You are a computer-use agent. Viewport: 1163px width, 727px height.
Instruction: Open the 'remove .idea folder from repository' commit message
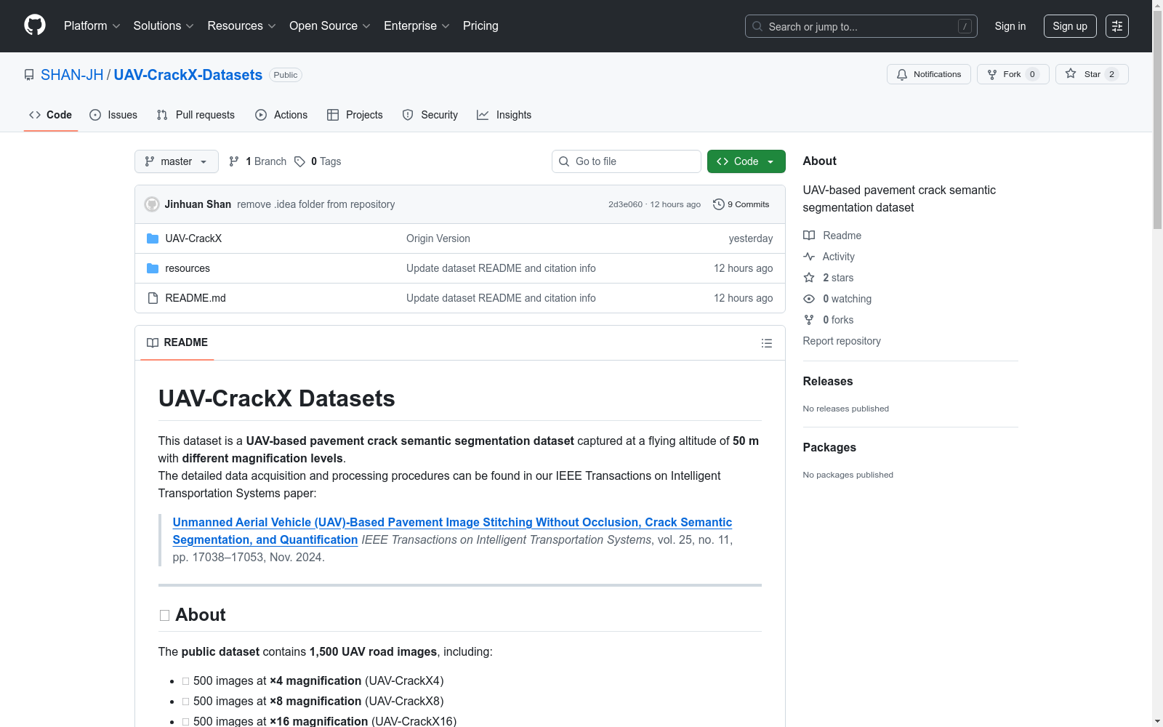click(316, 204)
